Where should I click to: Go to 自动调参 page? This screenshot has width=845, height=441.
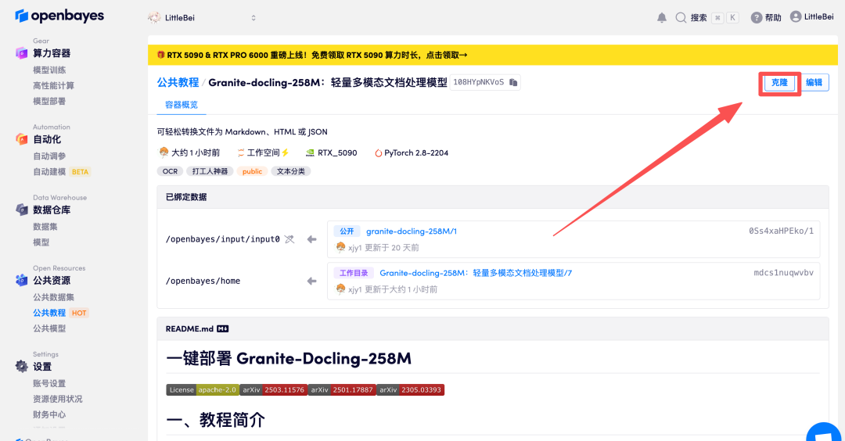tap(49, 156)
